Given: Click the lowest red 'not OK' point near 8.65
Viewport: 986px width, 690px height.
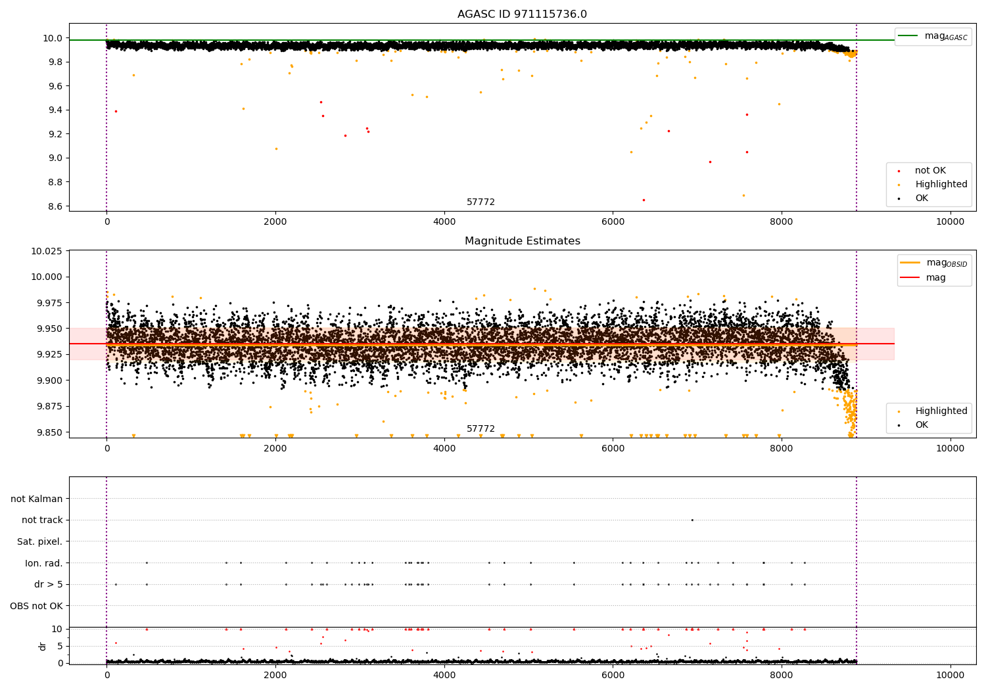Looking at the screenshot, I should tap(644, 200).
